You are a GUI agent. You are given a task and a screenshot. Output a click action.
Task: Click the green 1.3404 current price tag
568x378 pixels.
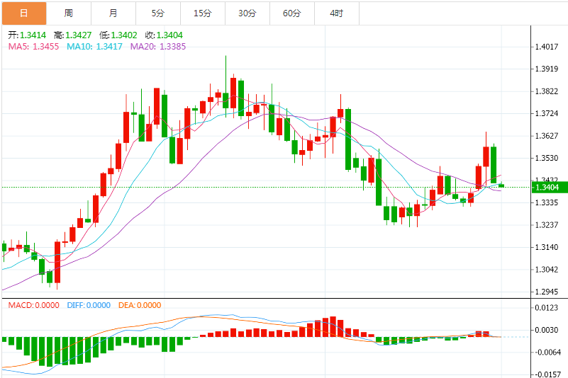(x=549, y=188)
